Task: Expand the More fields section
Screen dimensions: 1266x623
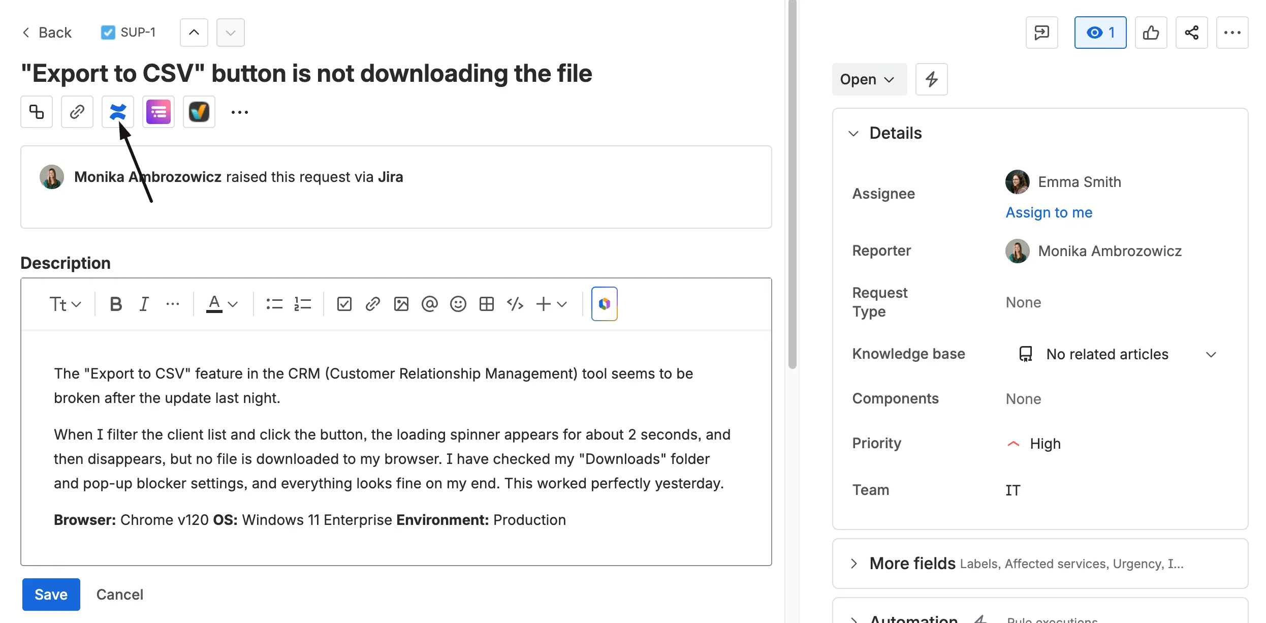Action: click(853, 563)
